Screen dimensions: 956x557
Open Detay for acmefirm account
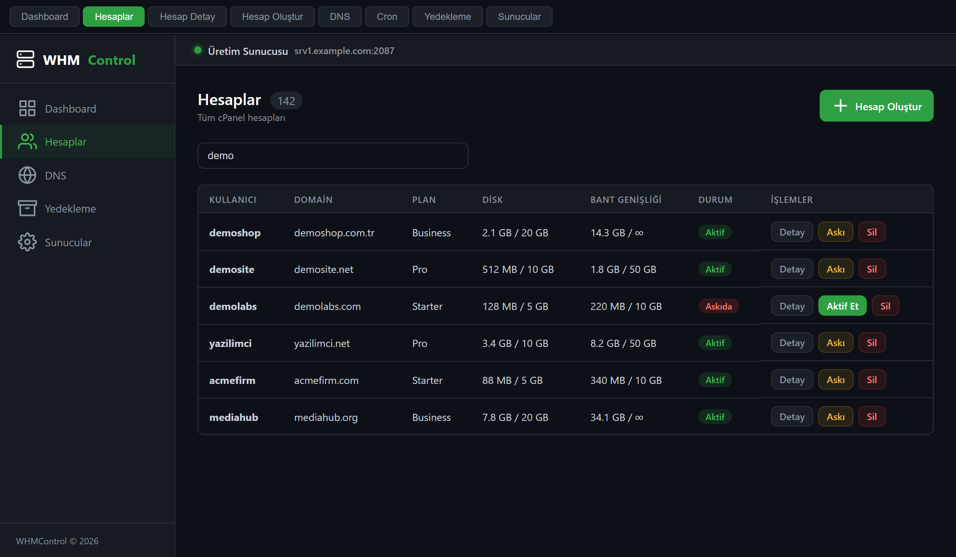[792, 380]
